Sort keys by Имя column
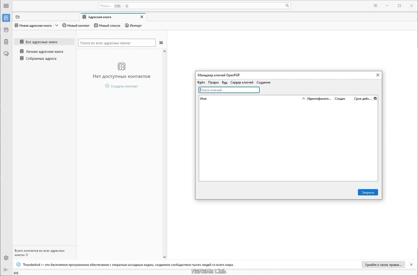Viewport: 418px width, 276px height. tap(252, 99)
